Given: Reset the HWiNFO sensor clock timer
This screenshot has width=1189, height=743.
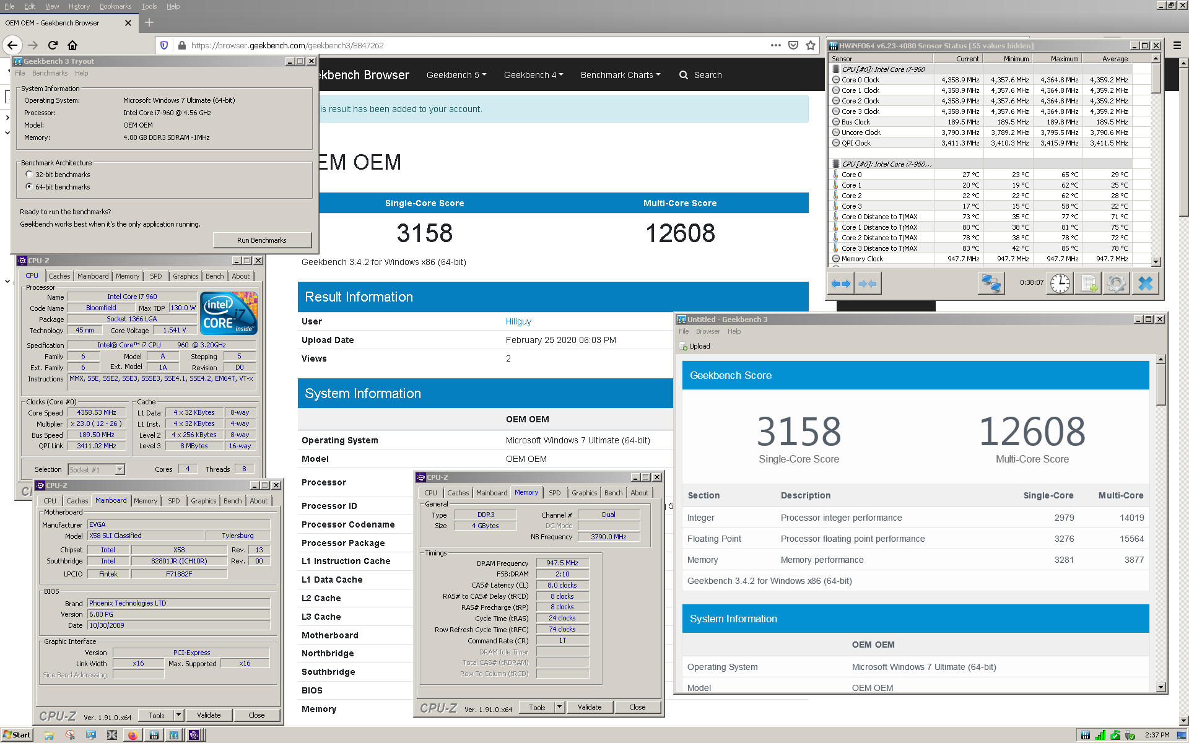Looking at the screenshot, I should tap(1060, 284).
